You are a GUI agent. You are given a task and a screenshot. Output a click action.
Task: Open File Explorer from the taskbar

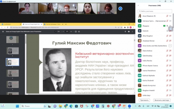coord(60,106)
